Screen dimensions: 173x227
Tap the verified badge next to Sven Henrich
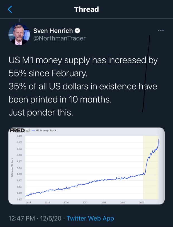click(x=77, y=30)
